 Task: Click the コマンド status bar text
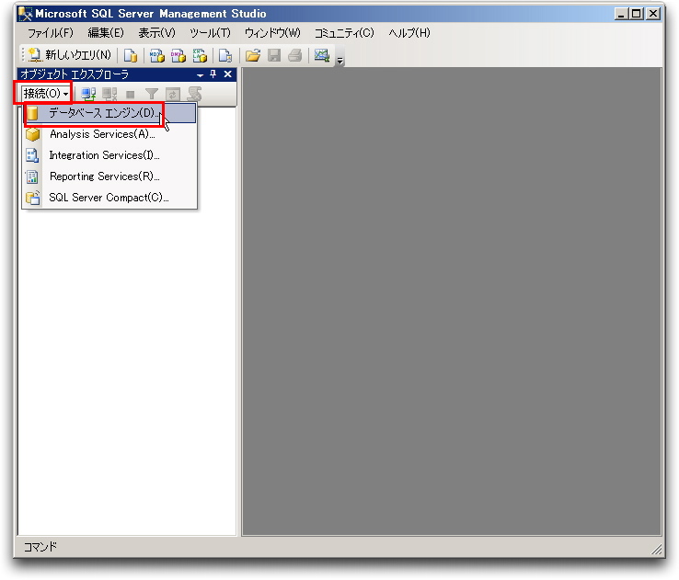click(40, 547)
